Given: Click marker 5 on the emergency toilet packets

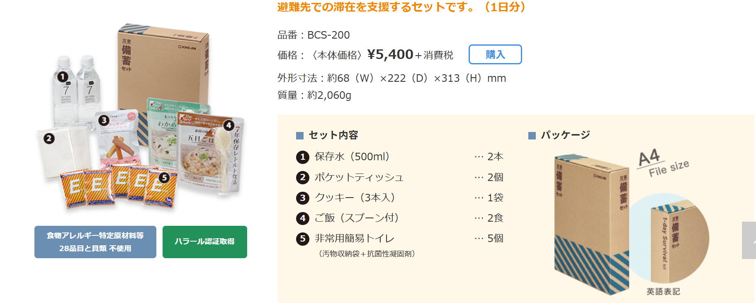Looking at the screenshot, I should [x=165, y=178].
